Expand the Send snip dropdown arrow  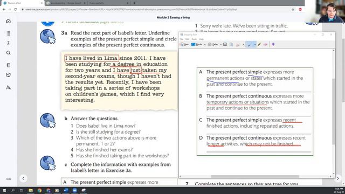pyautogui.click(x=244, y=44)
